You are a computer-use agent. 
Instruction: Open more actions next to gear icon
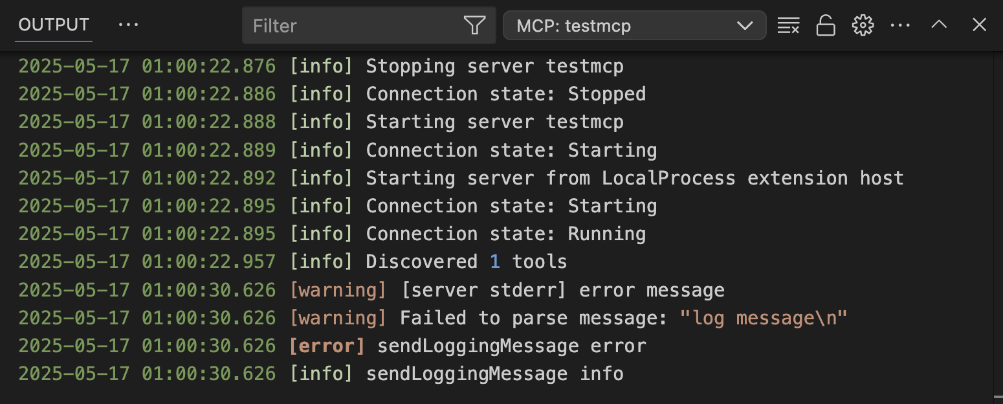(900, 26)
